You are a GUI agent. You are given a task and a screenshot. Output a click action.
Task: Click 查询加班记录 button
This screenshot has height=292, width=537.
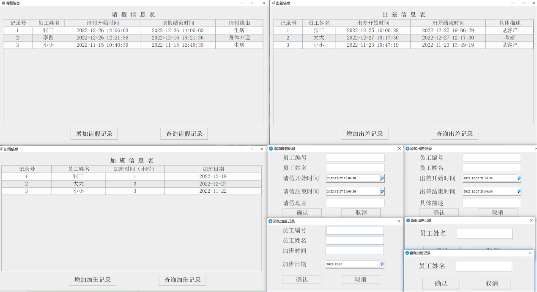click(182, 280)
